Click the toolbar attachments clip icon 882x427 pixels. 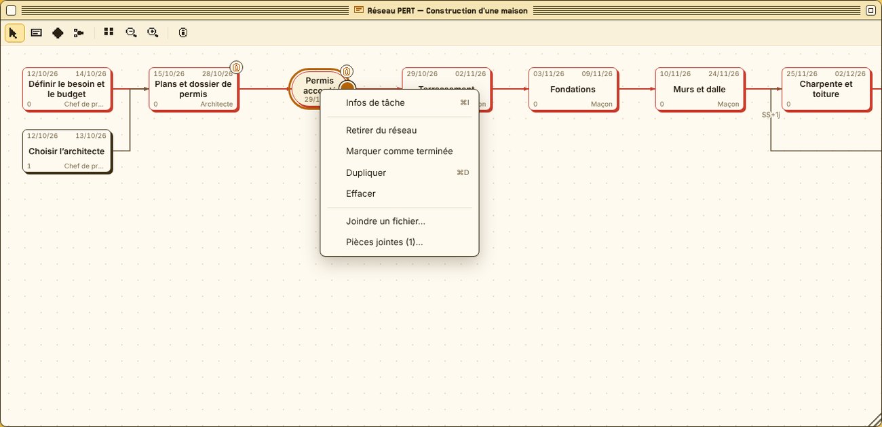(183, 32)
